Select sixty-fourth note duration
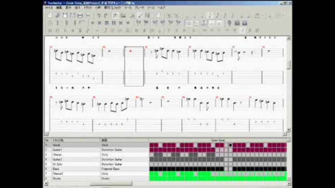The height and width of the screenshot is (188, 335). click(232, 15)
